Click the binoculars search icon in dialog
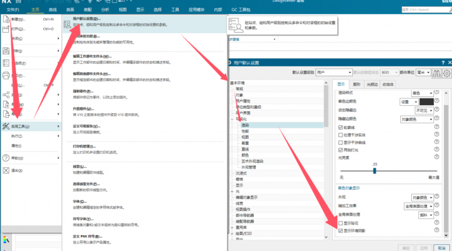Screen dimensions: 452x251 click(x=436, y=73)
